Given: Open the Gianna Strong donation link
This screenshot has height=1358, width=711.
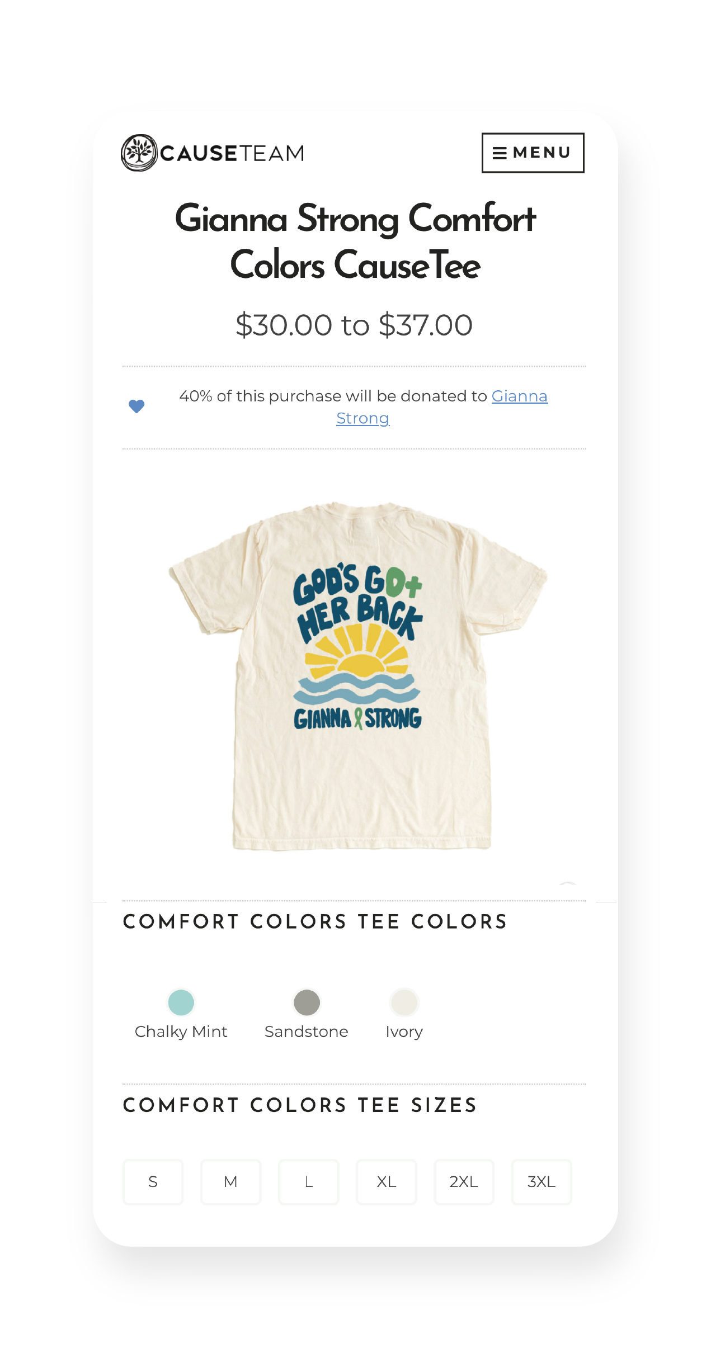Looking at the screenshot, I should tap(441, 407).
